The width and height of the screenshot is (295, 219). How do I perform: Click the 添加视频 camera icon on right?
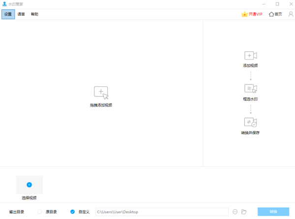[250, 56]
